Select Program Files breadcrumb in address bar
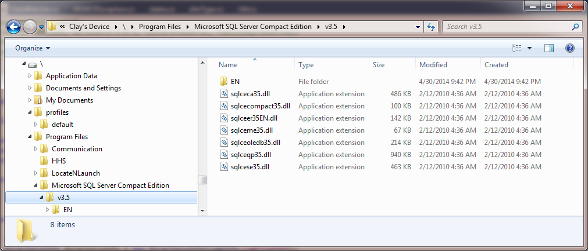 point(160,27)
